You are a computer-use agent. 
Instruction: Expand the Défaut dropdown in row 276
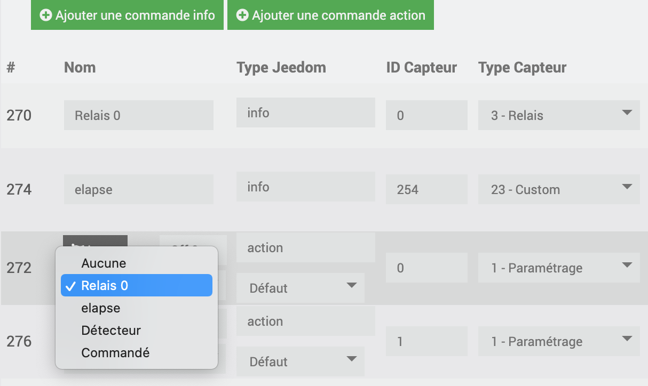pyautogui.click(x=301, y=361)
